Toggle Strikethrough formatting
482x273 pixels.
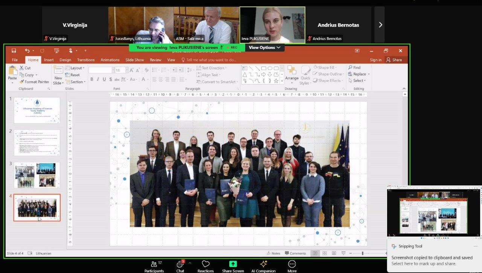point(117,79)
